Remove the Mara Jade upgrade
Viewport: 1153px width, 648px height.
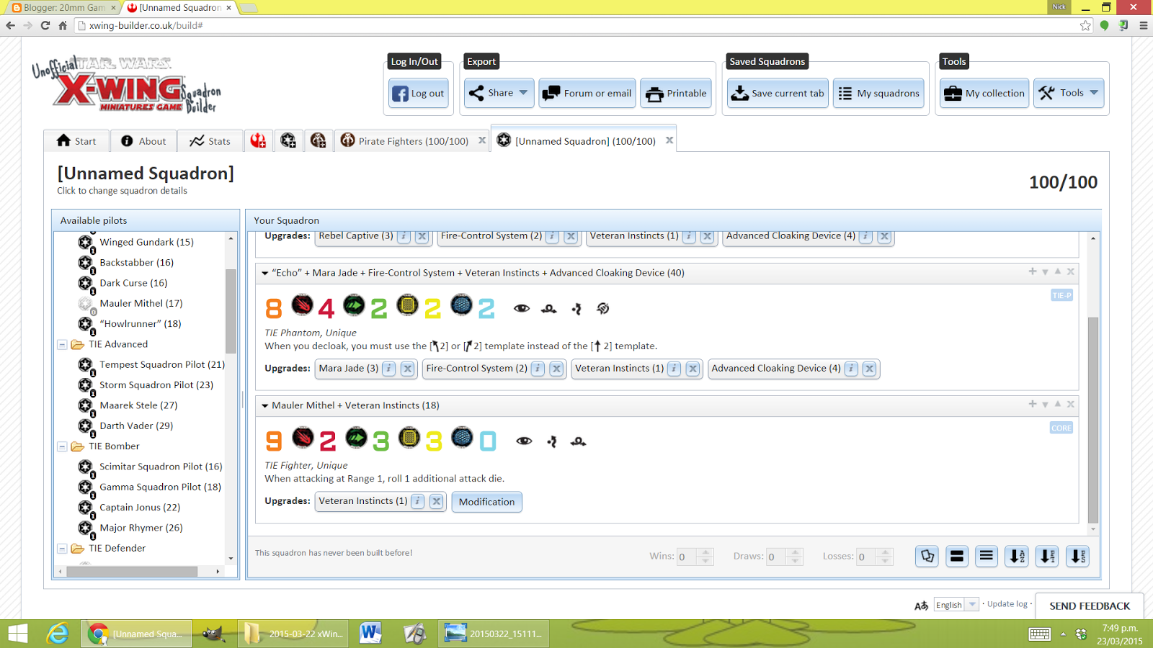(x=408, y=369)
